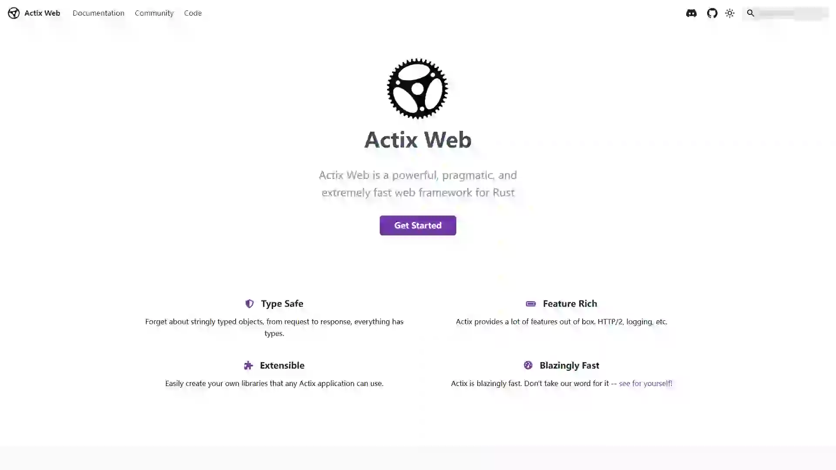The width and height of the screenshot is (836, 470).
Task: Click the large Actix sprocket logo image
Action: (417, 88)
